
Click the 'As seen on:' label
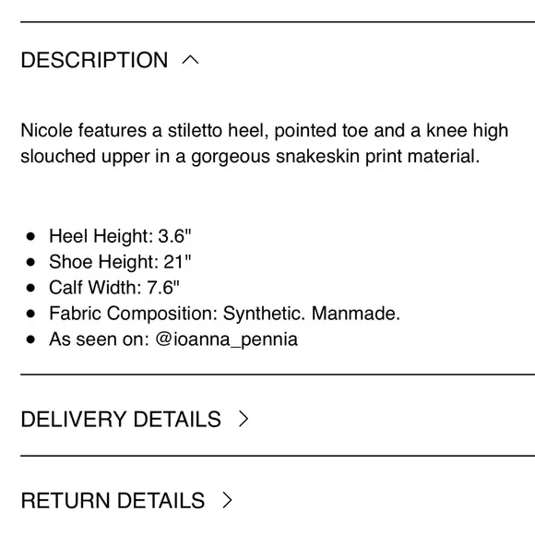click(x=100, y=339)
